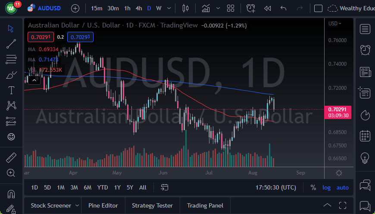Start bar replay mode

pyautogui.click(x=267, y=8)
